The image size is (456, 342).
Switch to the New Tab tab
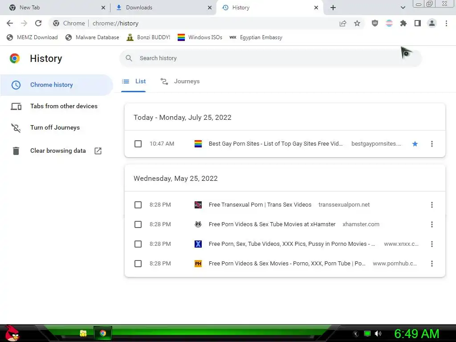[x=55, y=8]
